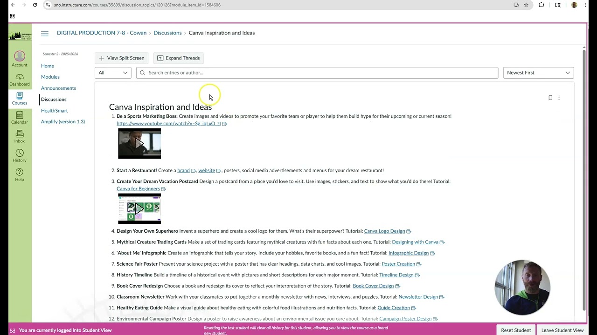This screenshot has height=335, width=597.
Task: Toggle the course navigation hamburger menu
Action: [45, 33]
